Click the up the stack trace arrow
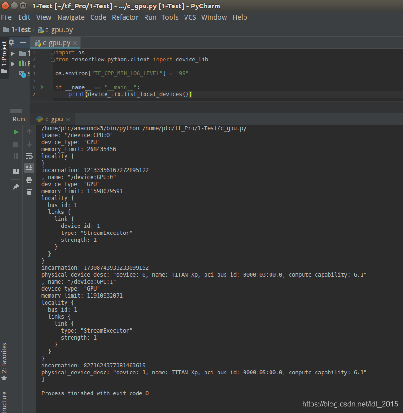This screenshot has height=413, width=403. pos(29,132)
